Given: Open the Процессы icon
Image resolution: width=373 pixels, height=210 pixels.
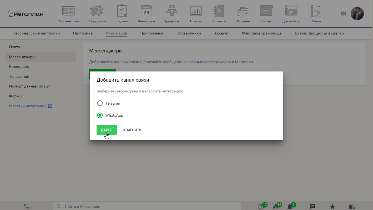Looking at the screenshot, I should [x=172, y=11].
